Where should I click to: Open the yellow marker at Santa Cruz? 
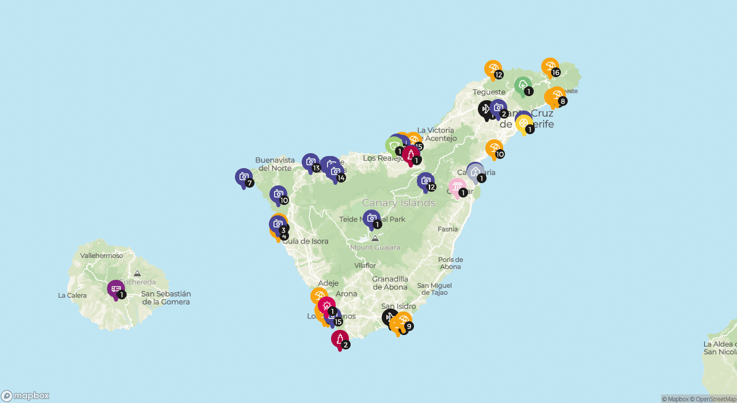[524, 123]
